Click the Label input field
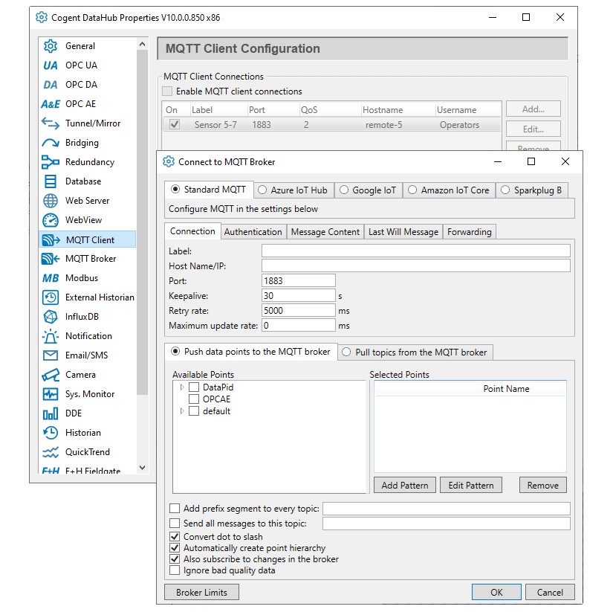Viewport: 613px width, 612px height. [x=416, y=251]
